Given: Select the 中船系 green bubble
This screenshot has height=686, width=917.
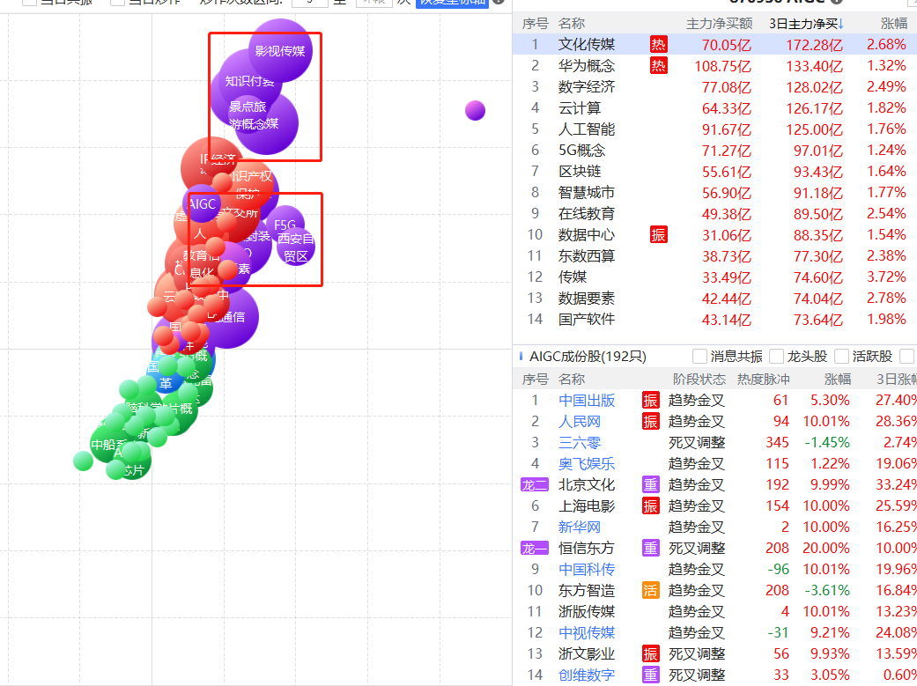Looking at the screenshot, I should (108, 444).
